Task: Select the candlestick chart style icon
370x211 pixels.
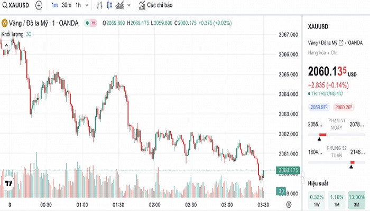Action: point(110,5)
